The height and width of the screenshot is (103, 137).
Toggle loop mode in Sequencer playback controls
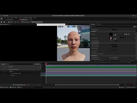[28, 85]
